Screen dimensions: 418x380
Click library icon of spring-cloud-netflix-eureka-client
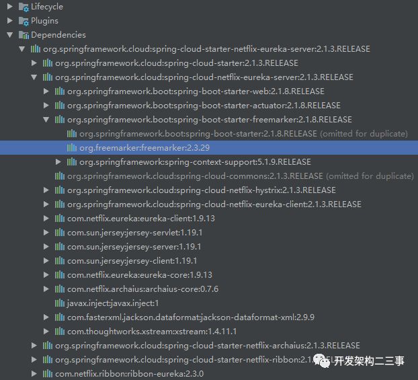[60, 204]
